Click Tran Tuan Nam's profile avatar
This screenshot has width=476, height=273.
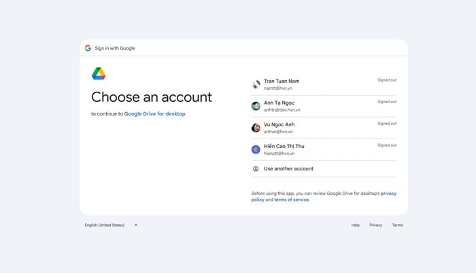(256, 85)
